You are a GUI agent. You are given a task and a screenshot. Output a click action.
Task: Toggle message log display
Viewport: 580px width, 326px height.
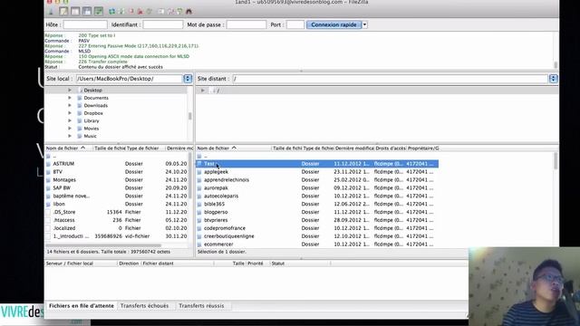coord(63,12)
